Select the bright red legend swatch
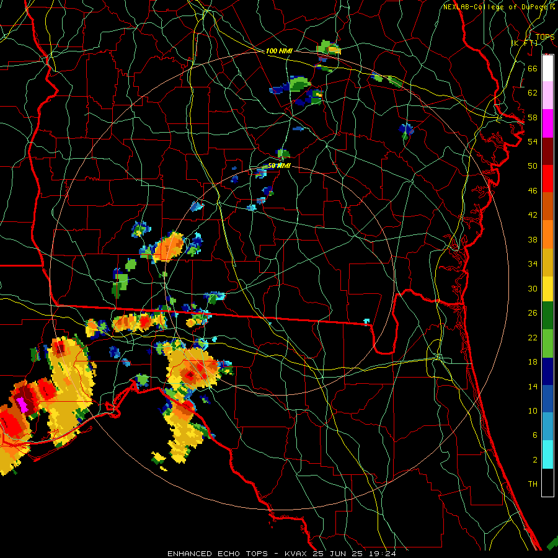558x558 pixels. 547,179
